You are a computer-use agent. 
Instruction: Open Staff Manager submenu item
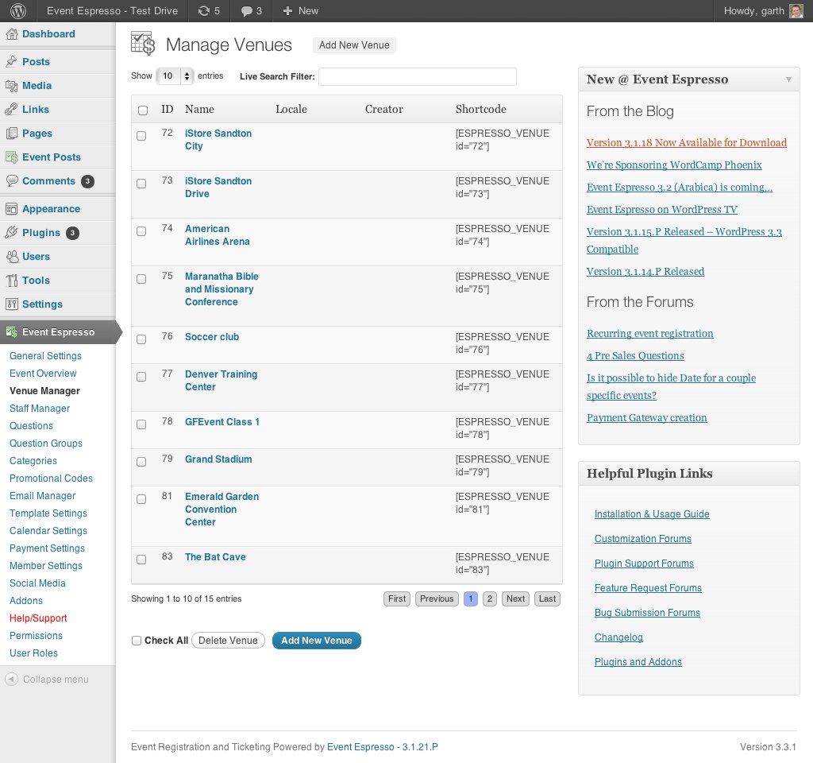click(x=40, y=409)
